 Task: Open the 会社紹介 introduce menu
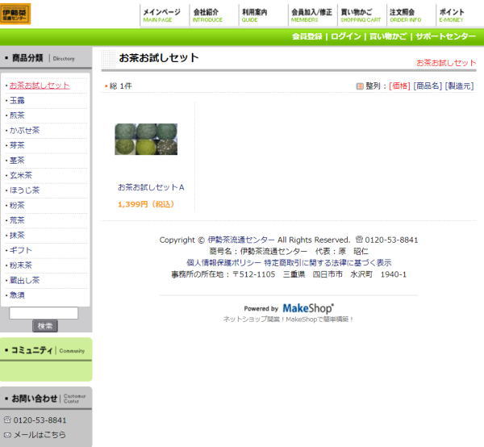(x=207, y=15)
